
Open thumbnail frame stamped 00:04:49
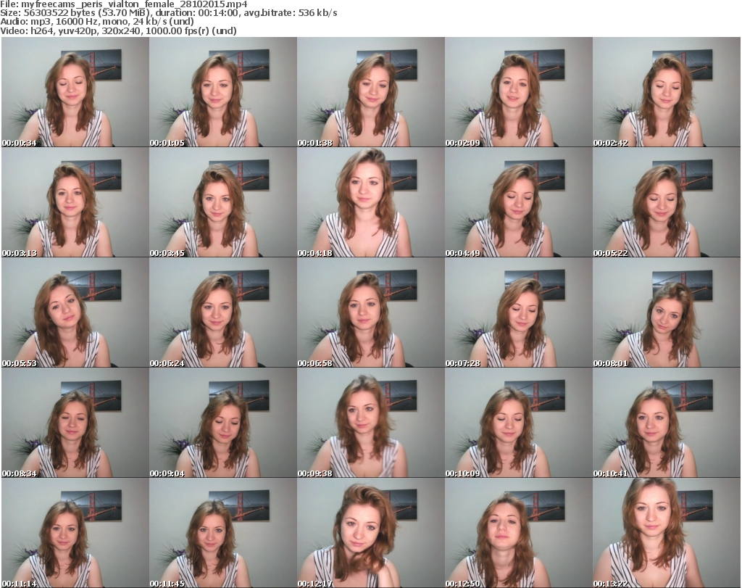tap(519, 202)
